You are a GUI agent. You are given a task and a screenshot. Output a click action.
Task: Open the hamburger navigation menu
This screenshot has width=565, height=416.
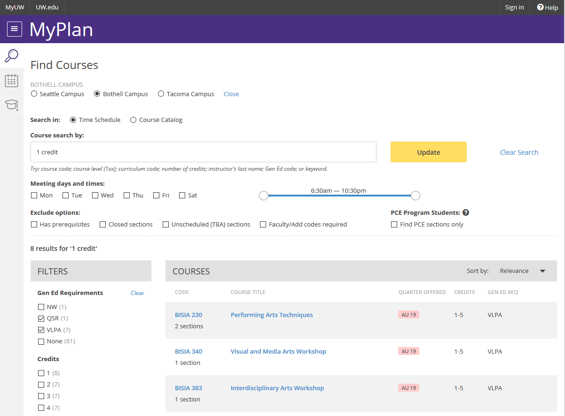tap(15, 29)
